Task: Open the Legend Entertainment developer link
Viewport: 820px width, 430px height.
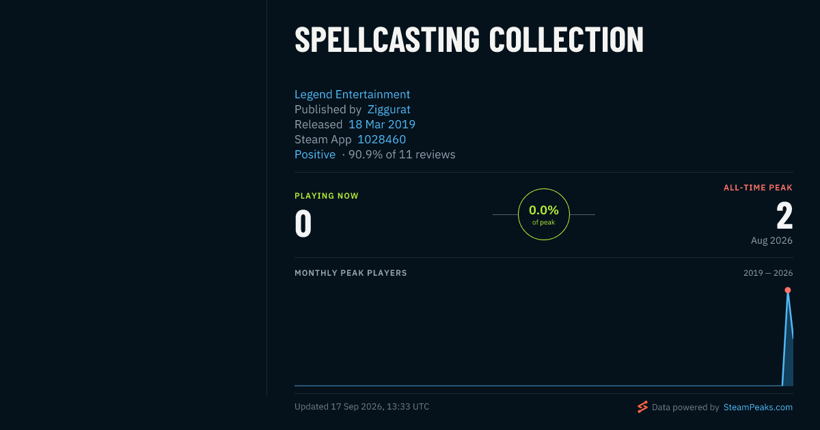Action: pyautogui.click(x=352, y=94)
